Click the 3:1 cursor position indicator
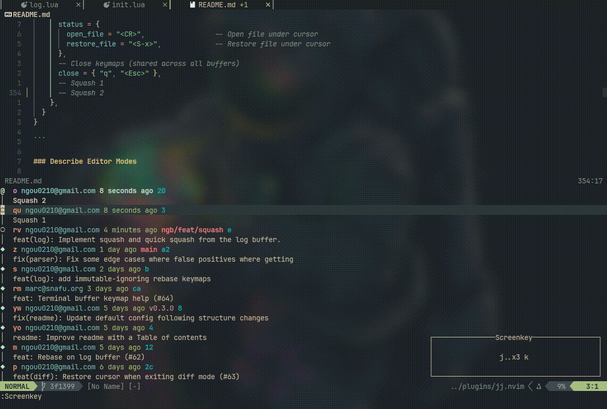The width and height of the screenshot is (607, 409). point(592,386)
